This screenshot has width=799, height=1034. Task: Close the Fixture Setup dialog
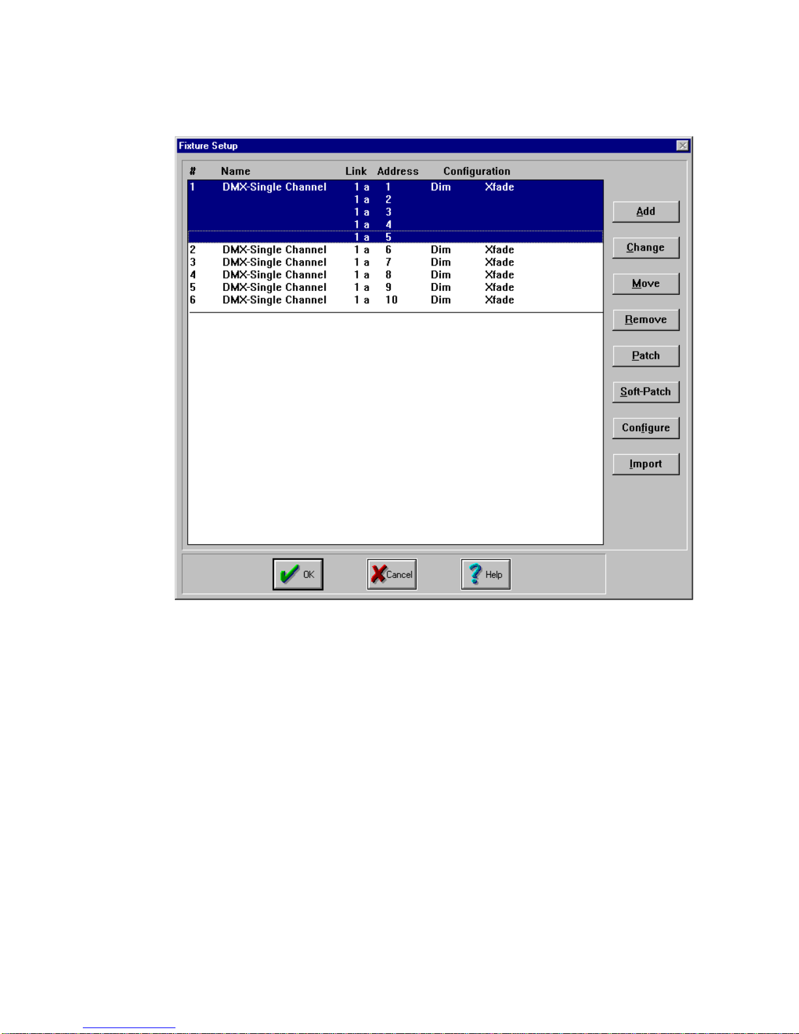[x=682, y=145]
